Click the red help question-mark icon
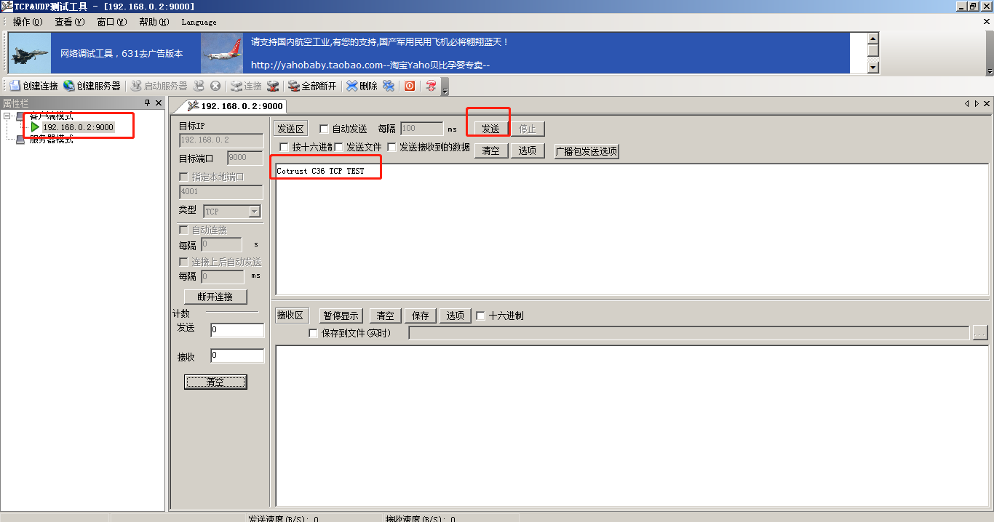Screen dimensions: 994x522 [431, 86]
